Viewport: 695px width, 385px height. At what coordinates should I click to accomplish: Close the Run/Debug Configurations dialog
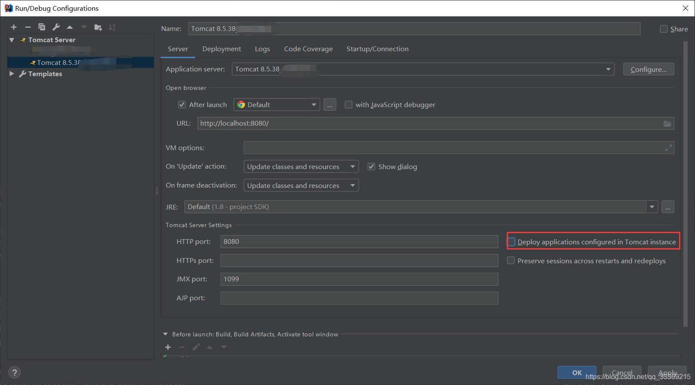pyautogui.click(x=685, y=8)
